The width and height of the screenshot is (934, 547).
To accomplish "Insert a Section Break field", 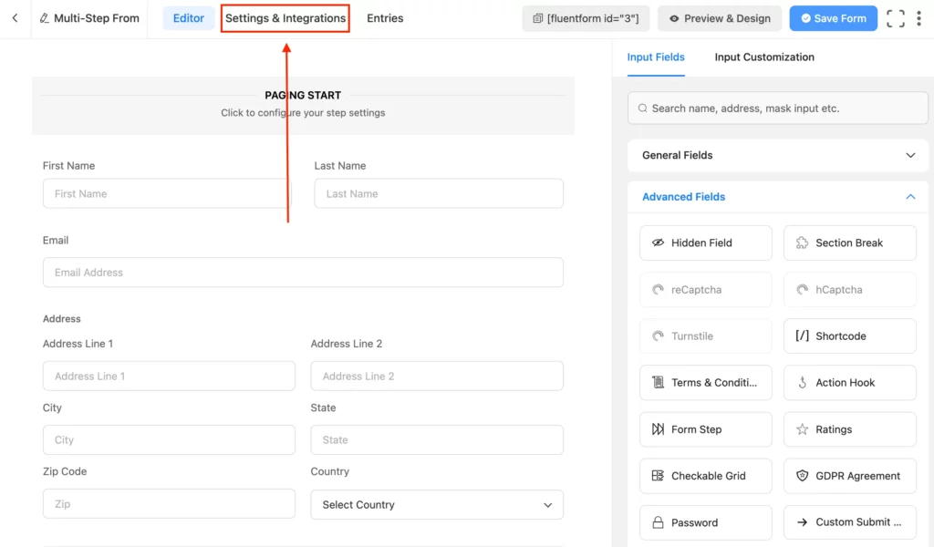I will (849, 243).
